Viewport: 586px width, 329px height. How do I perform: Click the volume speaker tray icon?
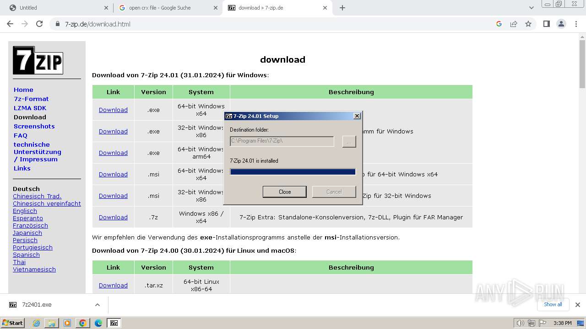coord(520,323)
